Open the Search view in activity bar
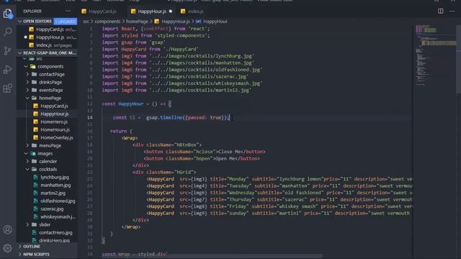The width and height of the screenshot is (461, 259). point(7,32)
